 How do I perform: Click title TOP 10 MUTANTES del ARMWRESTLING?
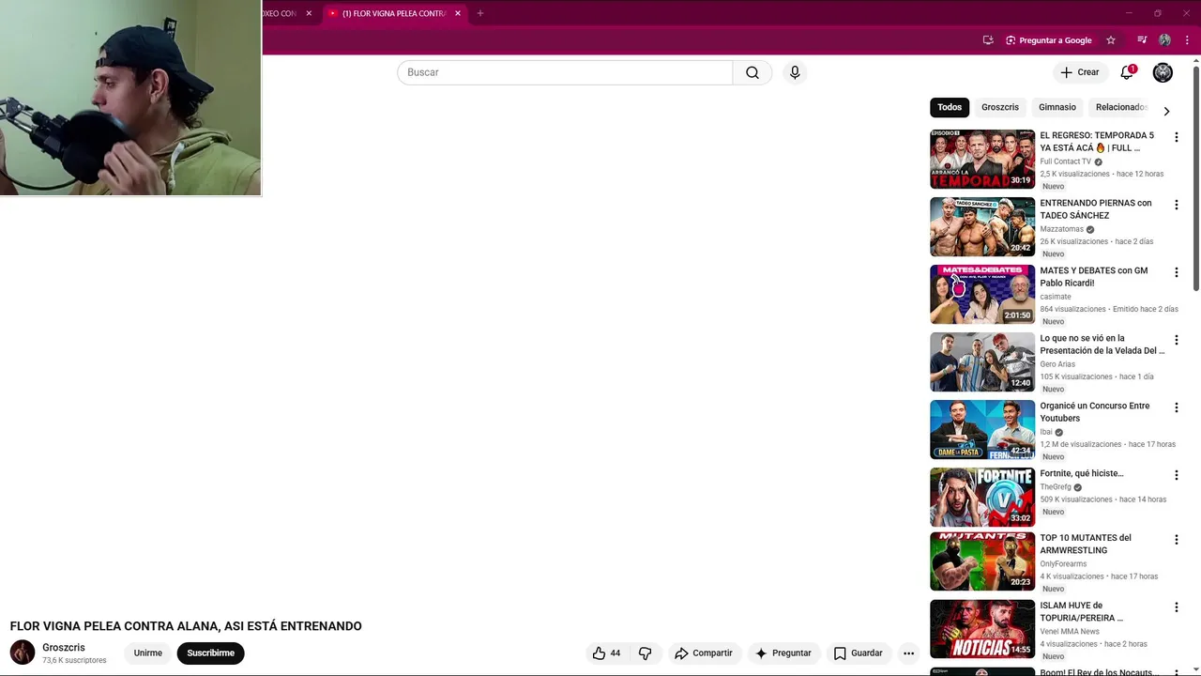[1086, 545]
